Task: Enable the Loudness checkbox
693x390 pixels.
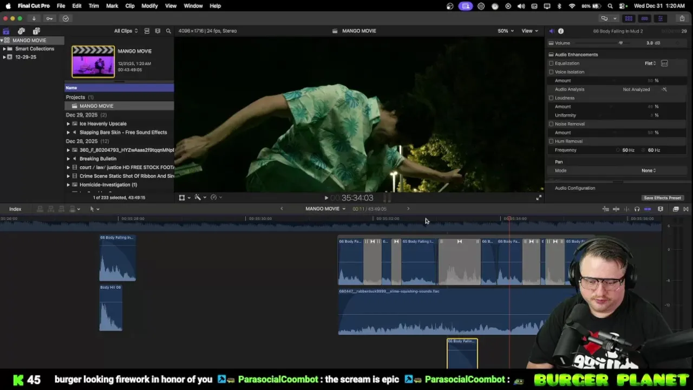Action: tap(551, 98)
